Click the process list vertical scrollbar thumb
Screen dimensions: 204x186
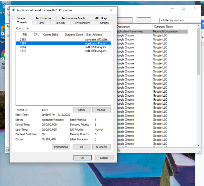198,51
